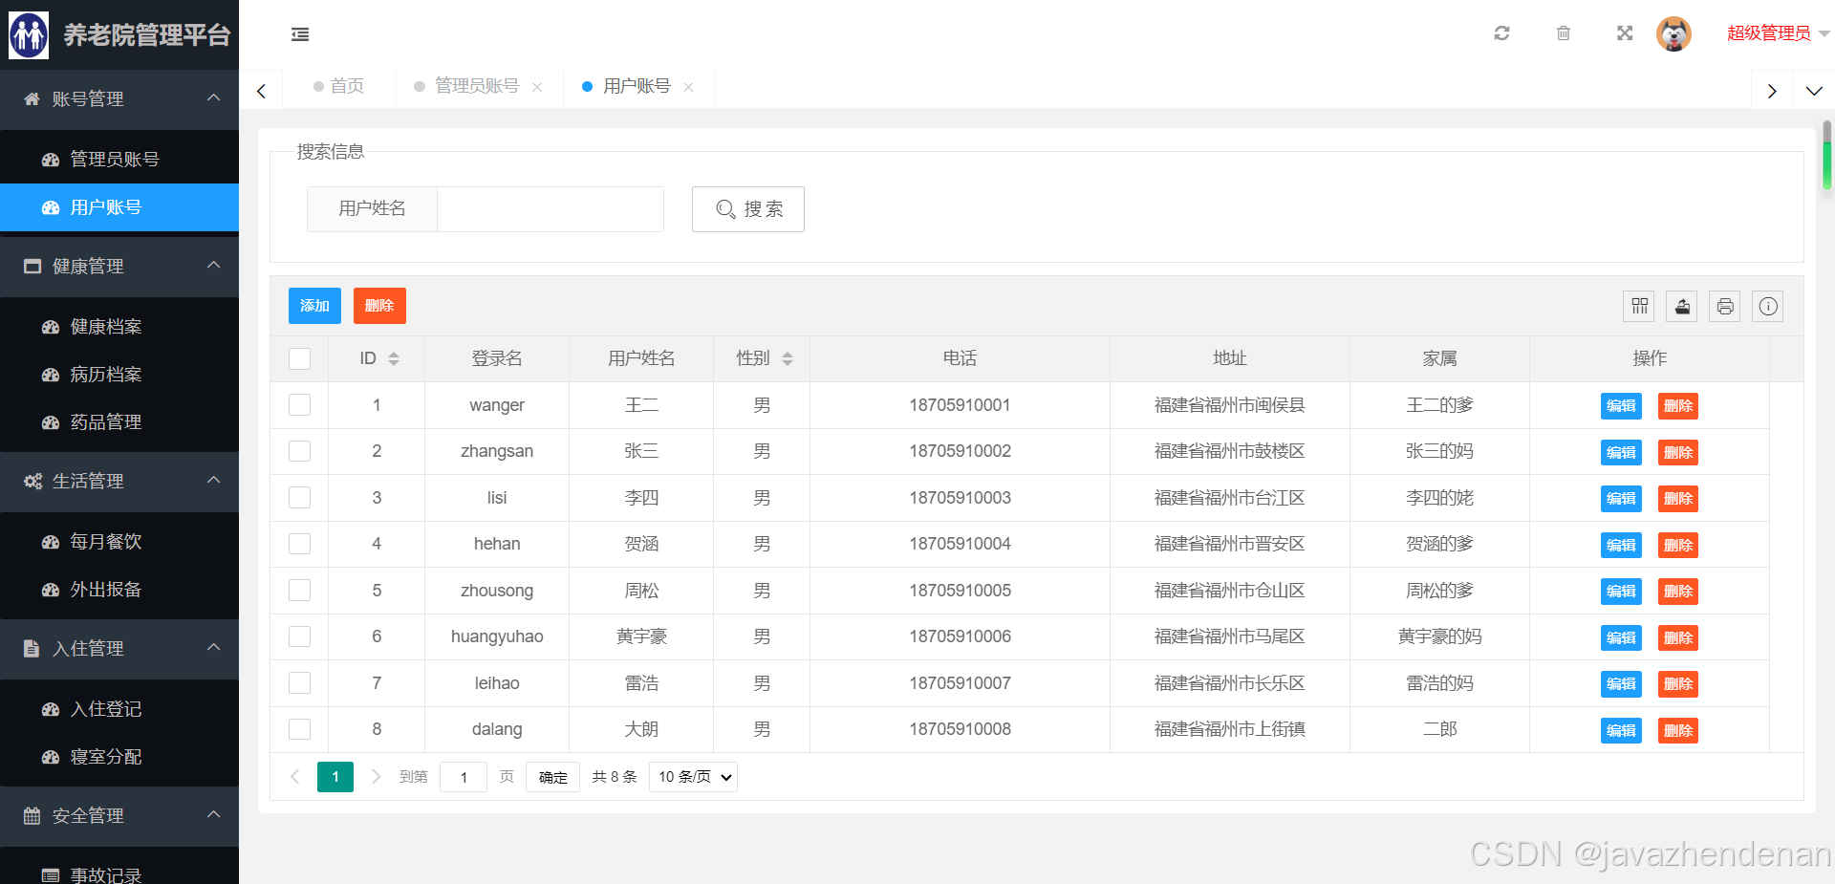Toggle fullscreen with the expand icon
This screenshot has width=1835, height=884.
[1625, 33]
